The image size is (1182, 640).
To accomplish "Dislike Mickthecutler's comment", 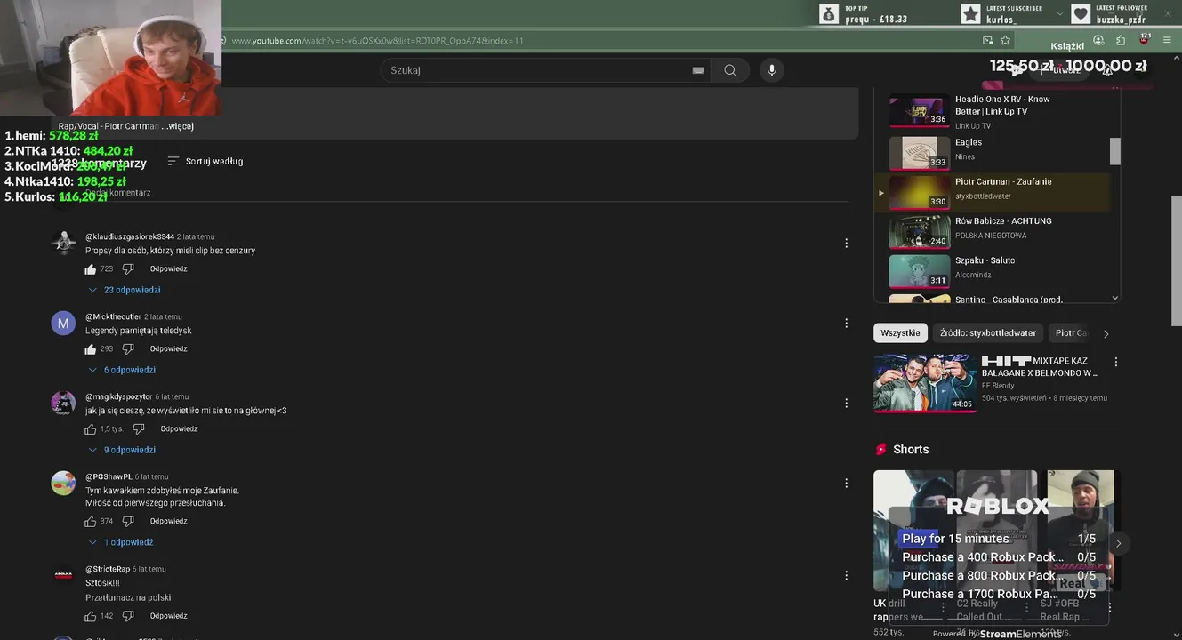I will click(x=128, y=348).
